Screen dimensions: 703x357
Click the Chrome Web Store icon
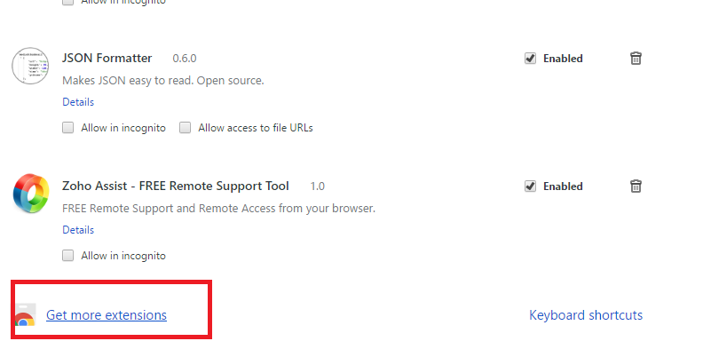pos(25,316)
